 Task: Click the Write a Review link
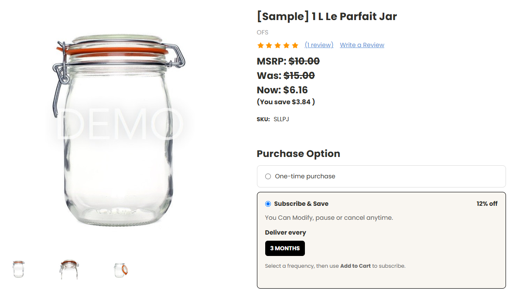tap(362, 45)
